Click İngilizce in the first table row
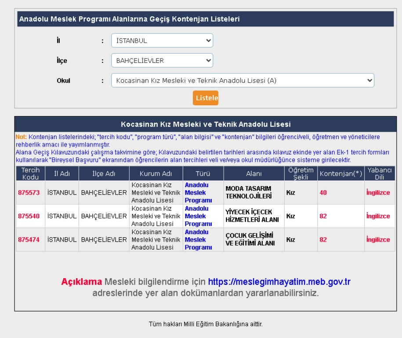 pyautogui.click(x=378, y=193)
